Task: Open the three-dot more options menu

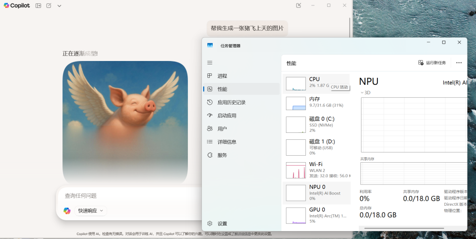Action: pos(459,62)
